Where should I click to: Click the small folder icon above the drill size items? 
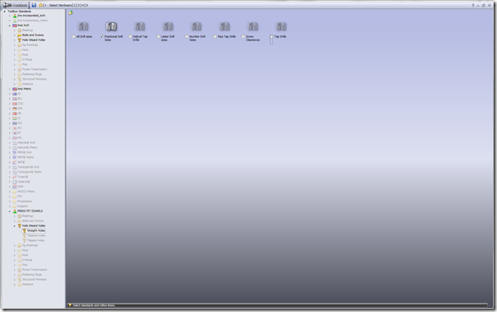pos(71,13)
